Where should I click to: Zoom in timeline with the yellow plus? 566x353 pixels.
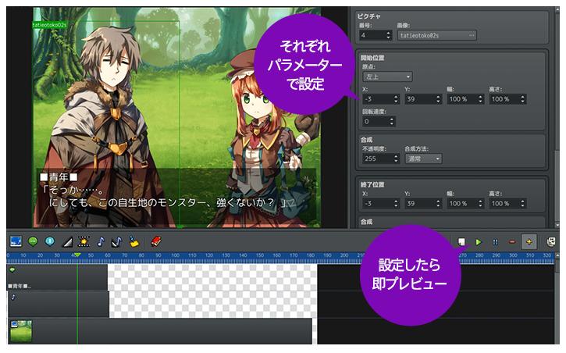click(x=529, y=242)
